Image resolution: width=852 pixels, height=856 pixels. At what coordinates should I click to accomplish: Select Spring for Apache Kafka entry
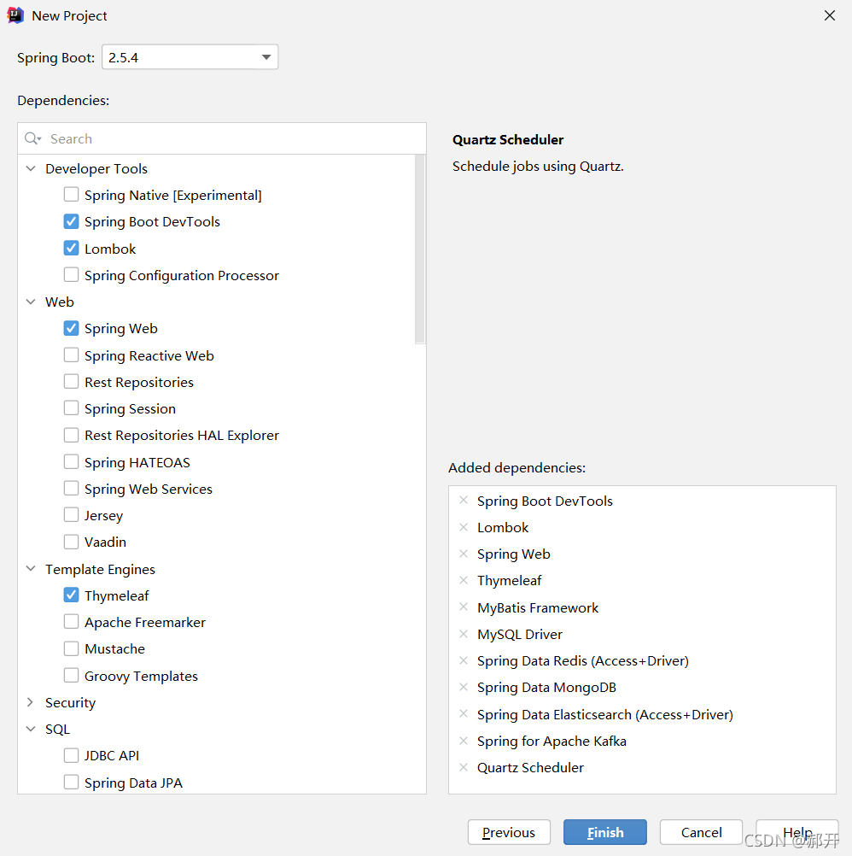(551, 741)
